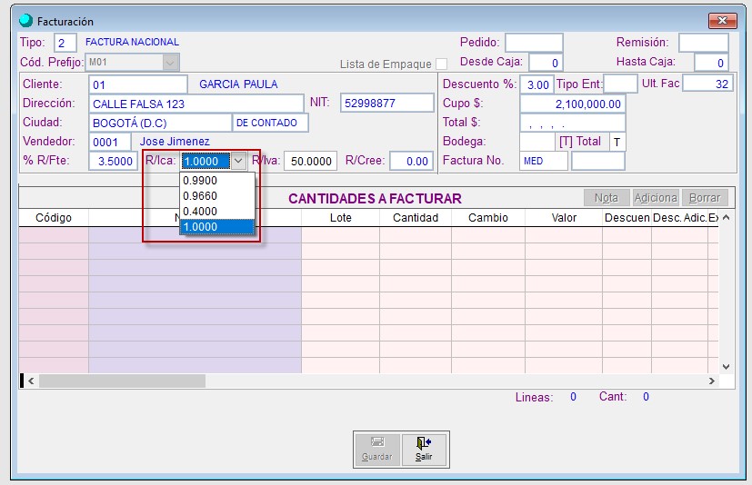Click the Total $ field
This screenshot has width=752, height=485.
click(573, 123)
